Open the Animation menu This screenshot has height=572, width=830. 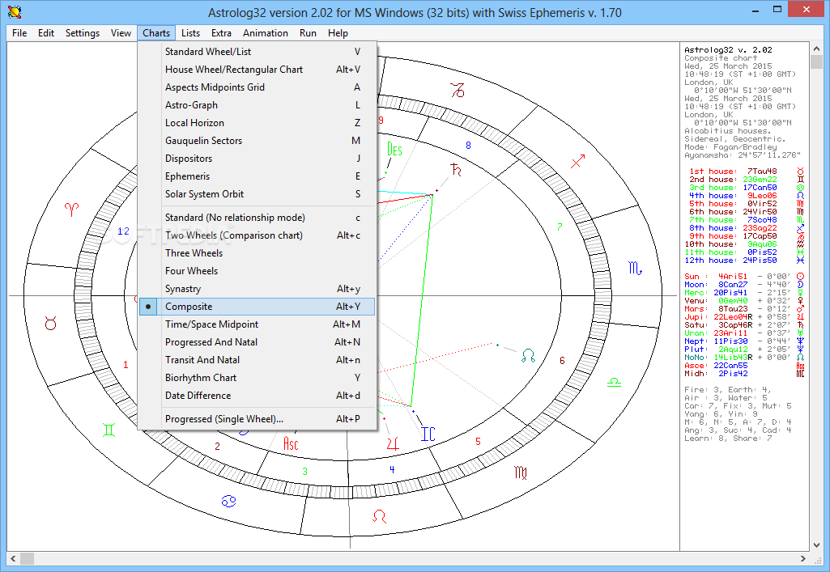[266, 33]
